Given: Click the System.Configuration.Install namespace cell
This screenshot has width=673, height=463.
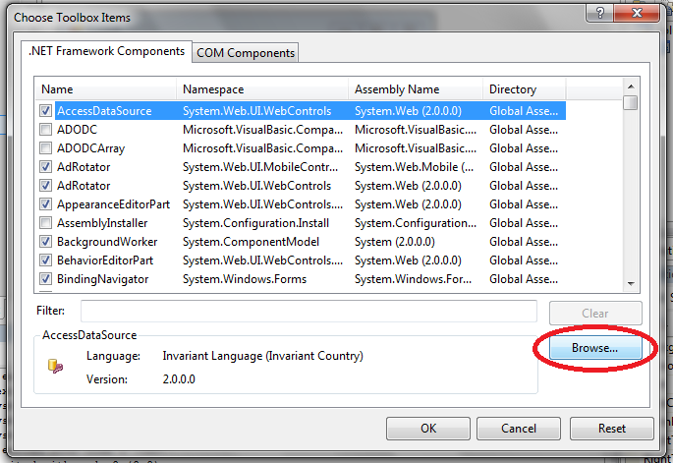Looking at the screenshot, I should point(255,223).
